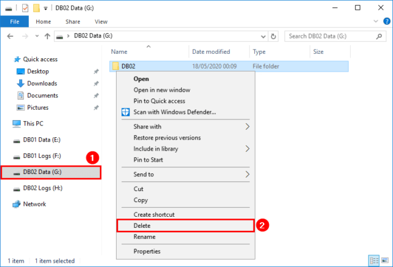This screenshot has width=393, height=267.
Task: Sort by the Size column header
Action: tap(318, 52)
